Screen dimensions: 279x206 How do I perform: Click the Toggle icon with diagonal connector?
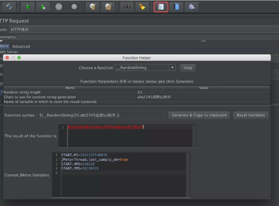pos(9,7)
